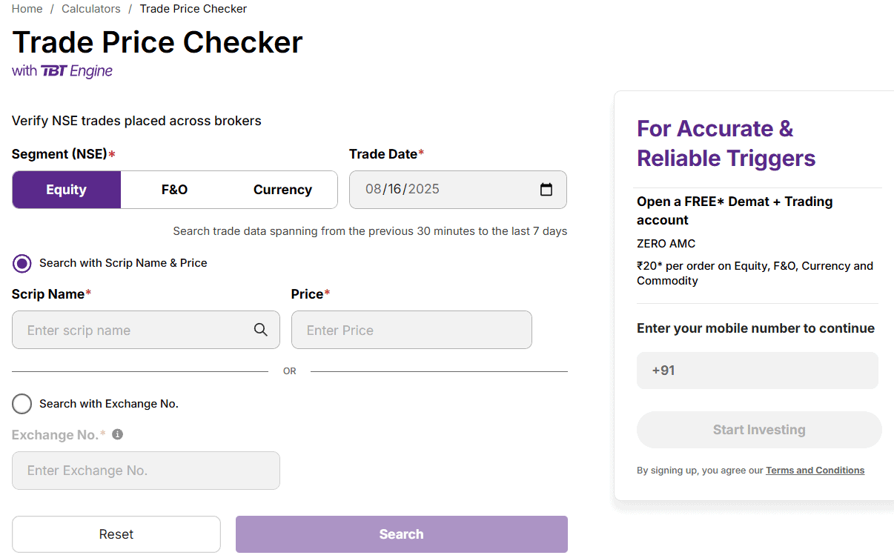Open the Calculators breadcrumb link

(91, 9)
